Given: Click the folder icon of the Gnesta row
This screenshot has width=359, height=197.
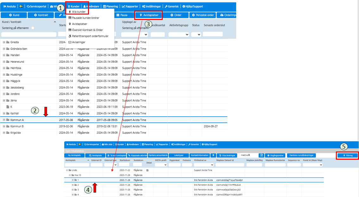Looking at the screenshot, I should [x=8, y=42].
